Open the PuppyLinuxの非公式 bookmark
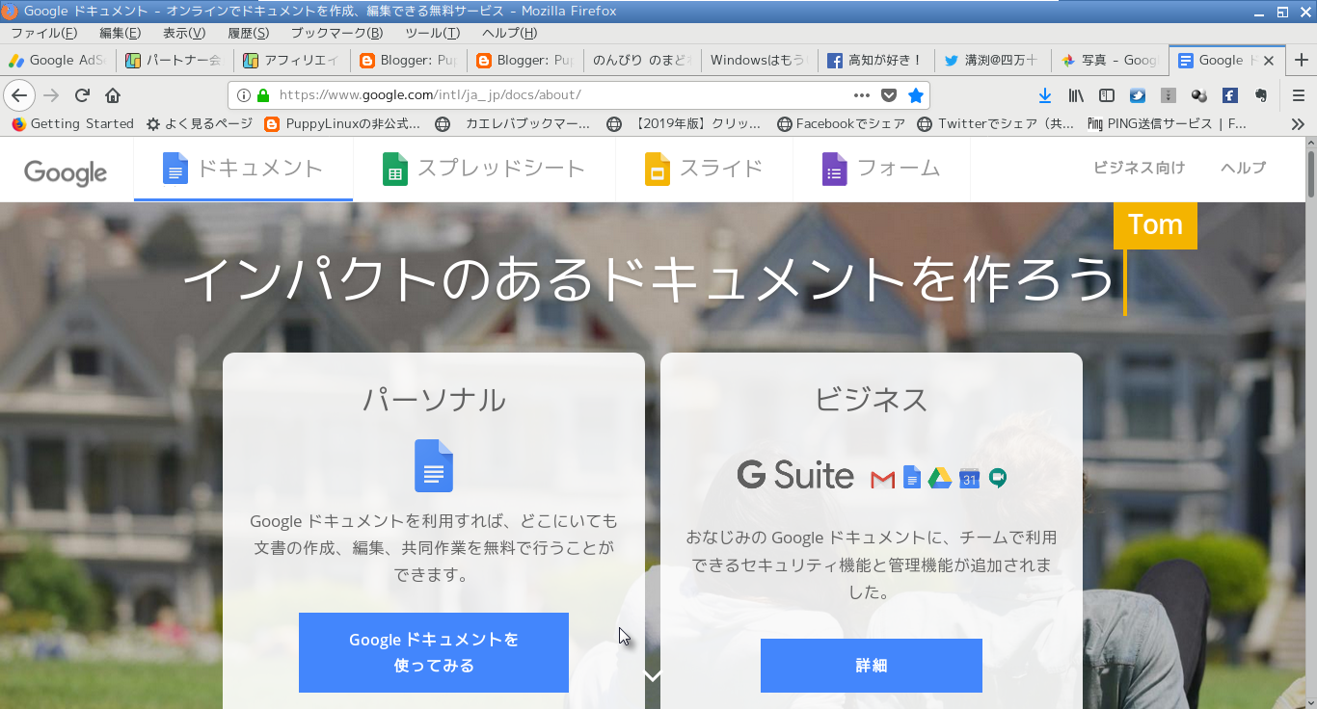Image resolution: width=1317 pixels, height=709 pixels. pyautogui.click(x=341, y=124)
